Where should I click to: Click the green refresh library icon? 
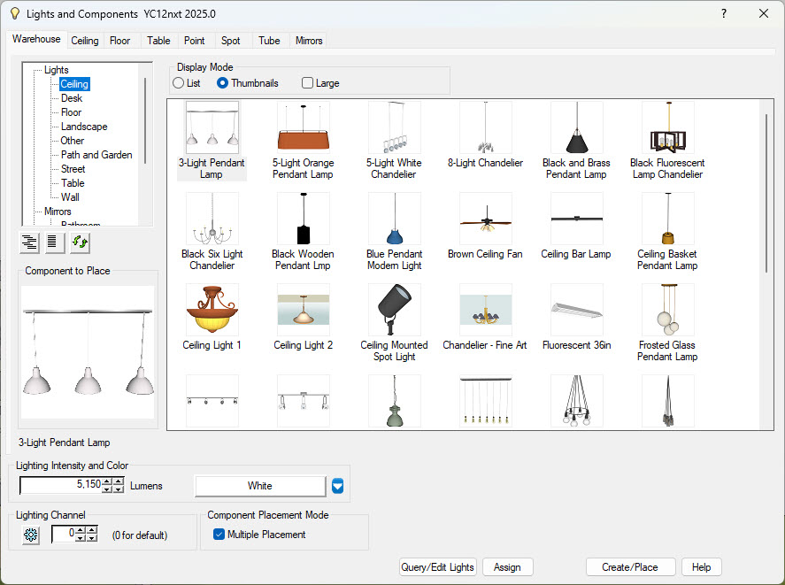(79, 242)
